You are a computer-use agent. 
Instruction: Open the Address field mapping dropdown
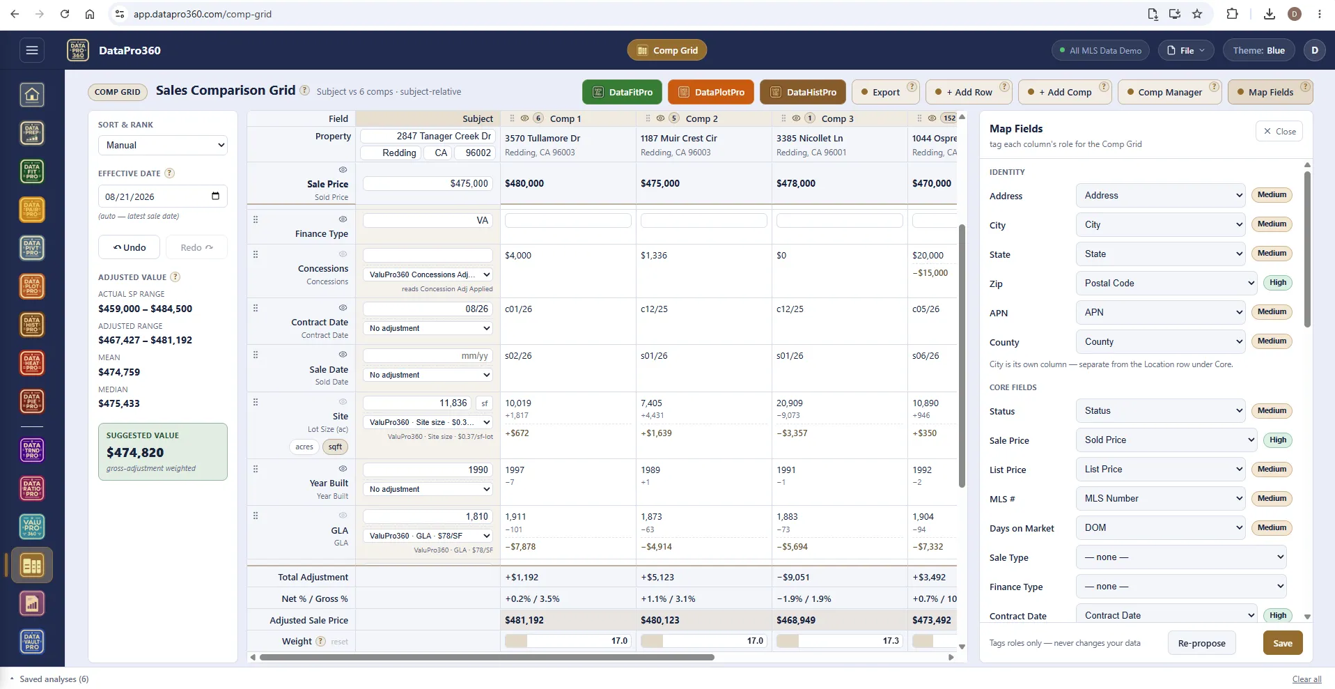(x=1160, y=196)
